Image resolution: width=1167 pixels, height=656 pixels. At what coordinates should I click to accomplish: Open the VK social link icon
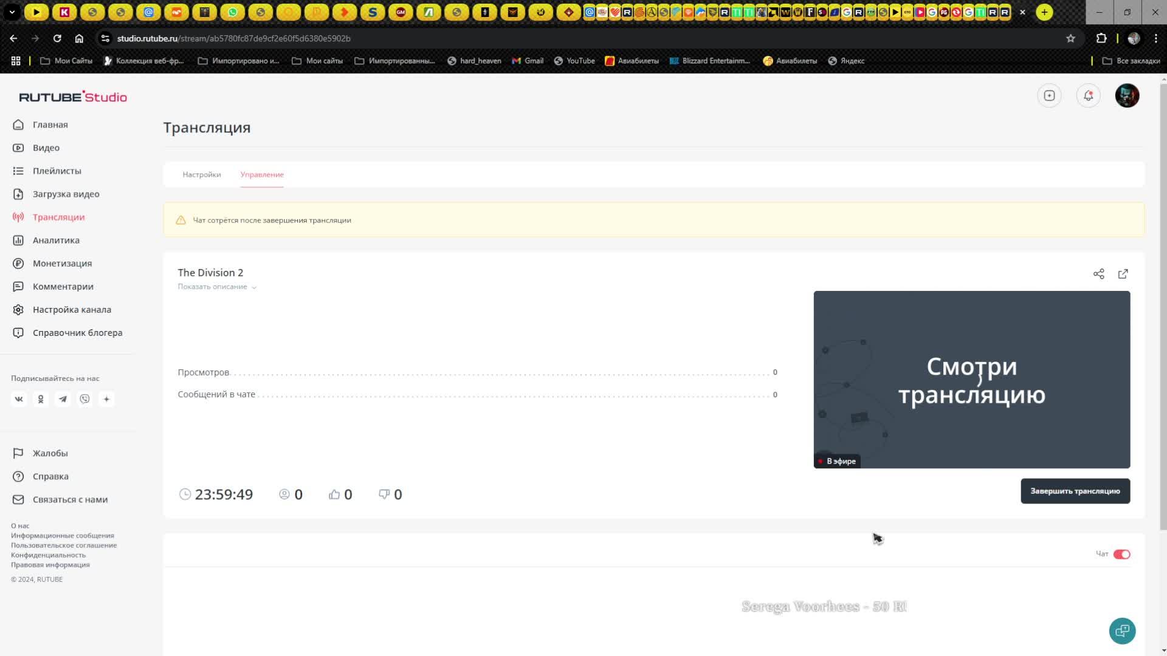coord(19,399)
